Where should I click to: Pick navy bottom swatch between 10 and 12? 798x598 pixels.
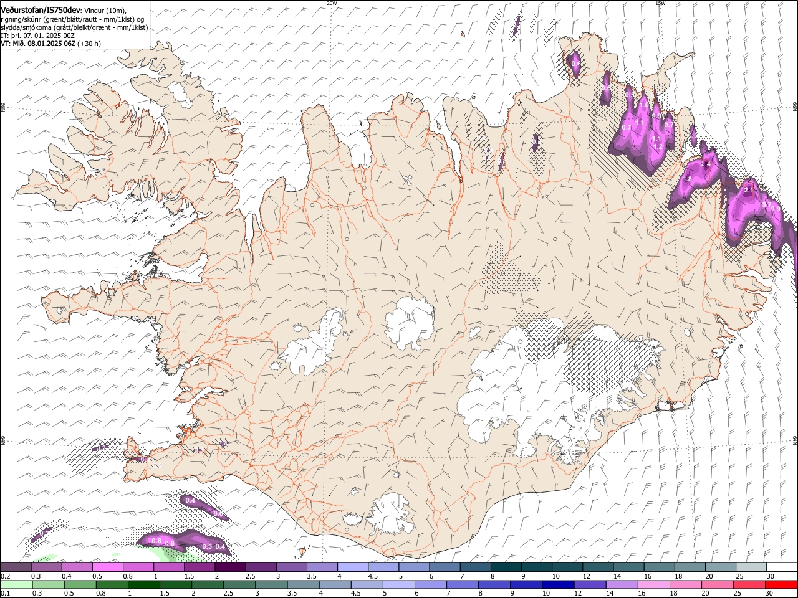[557, 585]
